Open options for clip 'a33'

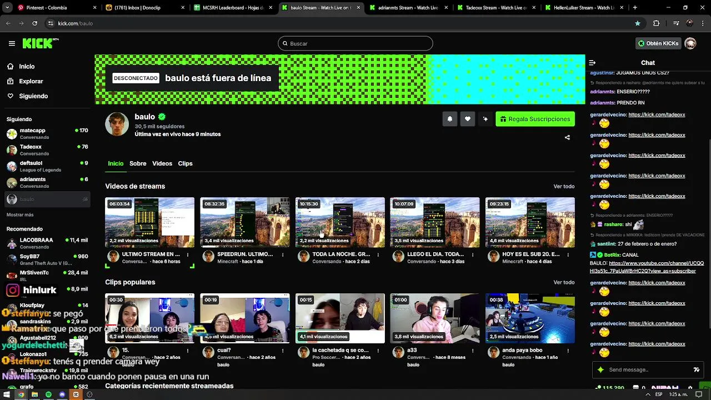pos(473,351)
